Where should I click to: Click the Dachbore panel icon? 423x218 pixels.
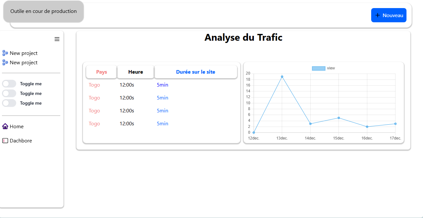(5, 141)
